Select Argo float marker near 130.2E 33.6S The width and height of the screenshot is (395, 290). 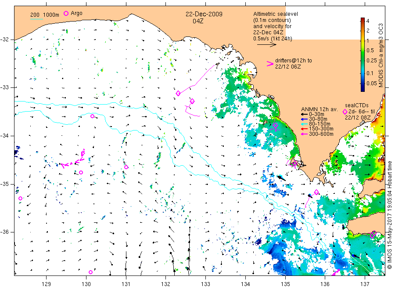point(93,116)
